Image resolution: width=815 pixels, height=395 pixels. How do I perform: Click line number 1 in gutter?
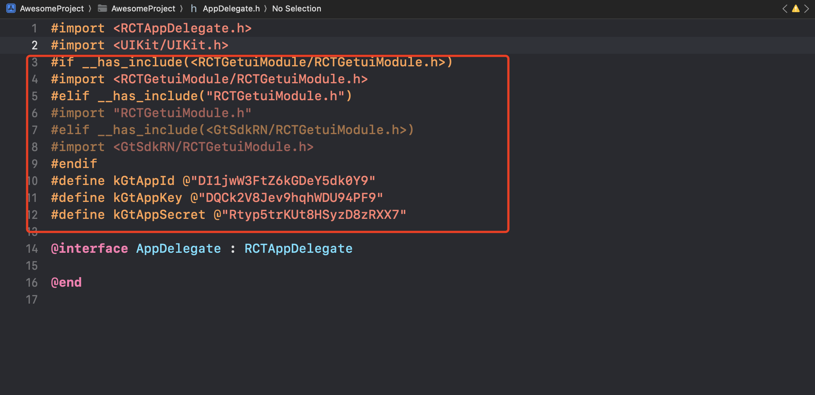(x=34, y=28)
